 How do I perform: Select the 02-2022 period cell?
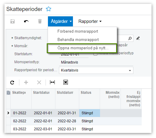click(x=21, y=121)
